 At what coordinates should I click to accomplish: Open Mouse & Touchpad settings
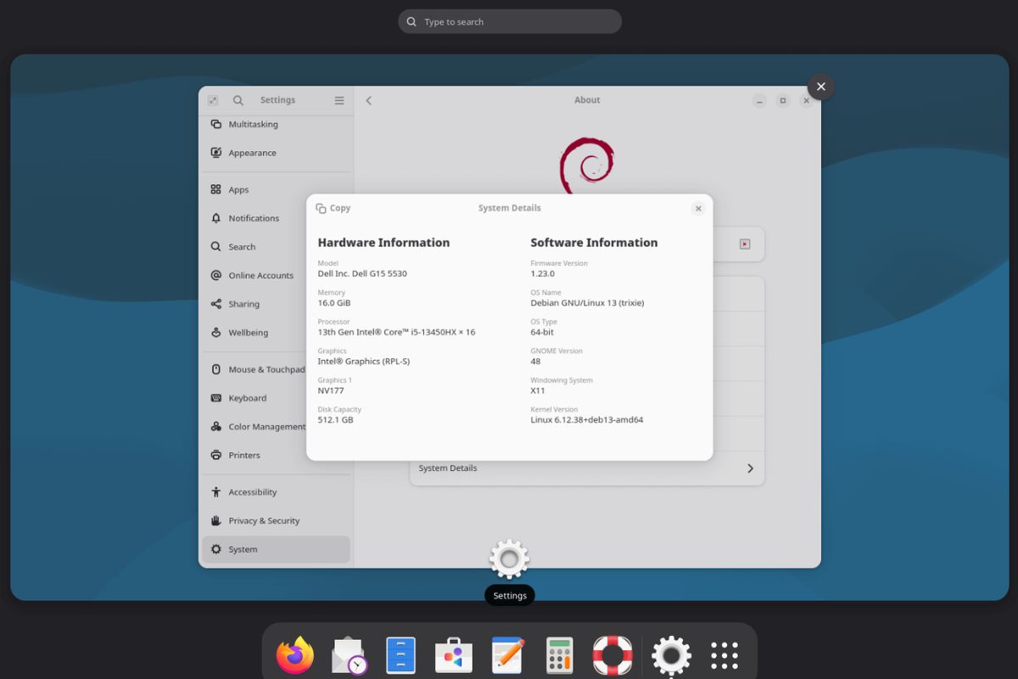click(x=276, y=369)
